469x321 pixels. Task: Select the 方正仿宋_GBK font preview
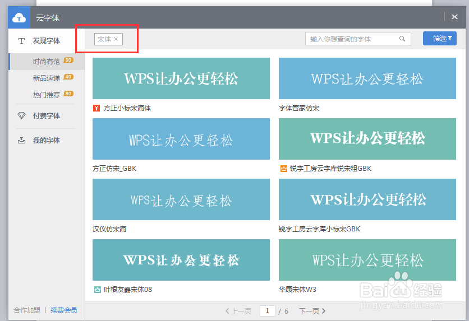click(x=181, y=139)
